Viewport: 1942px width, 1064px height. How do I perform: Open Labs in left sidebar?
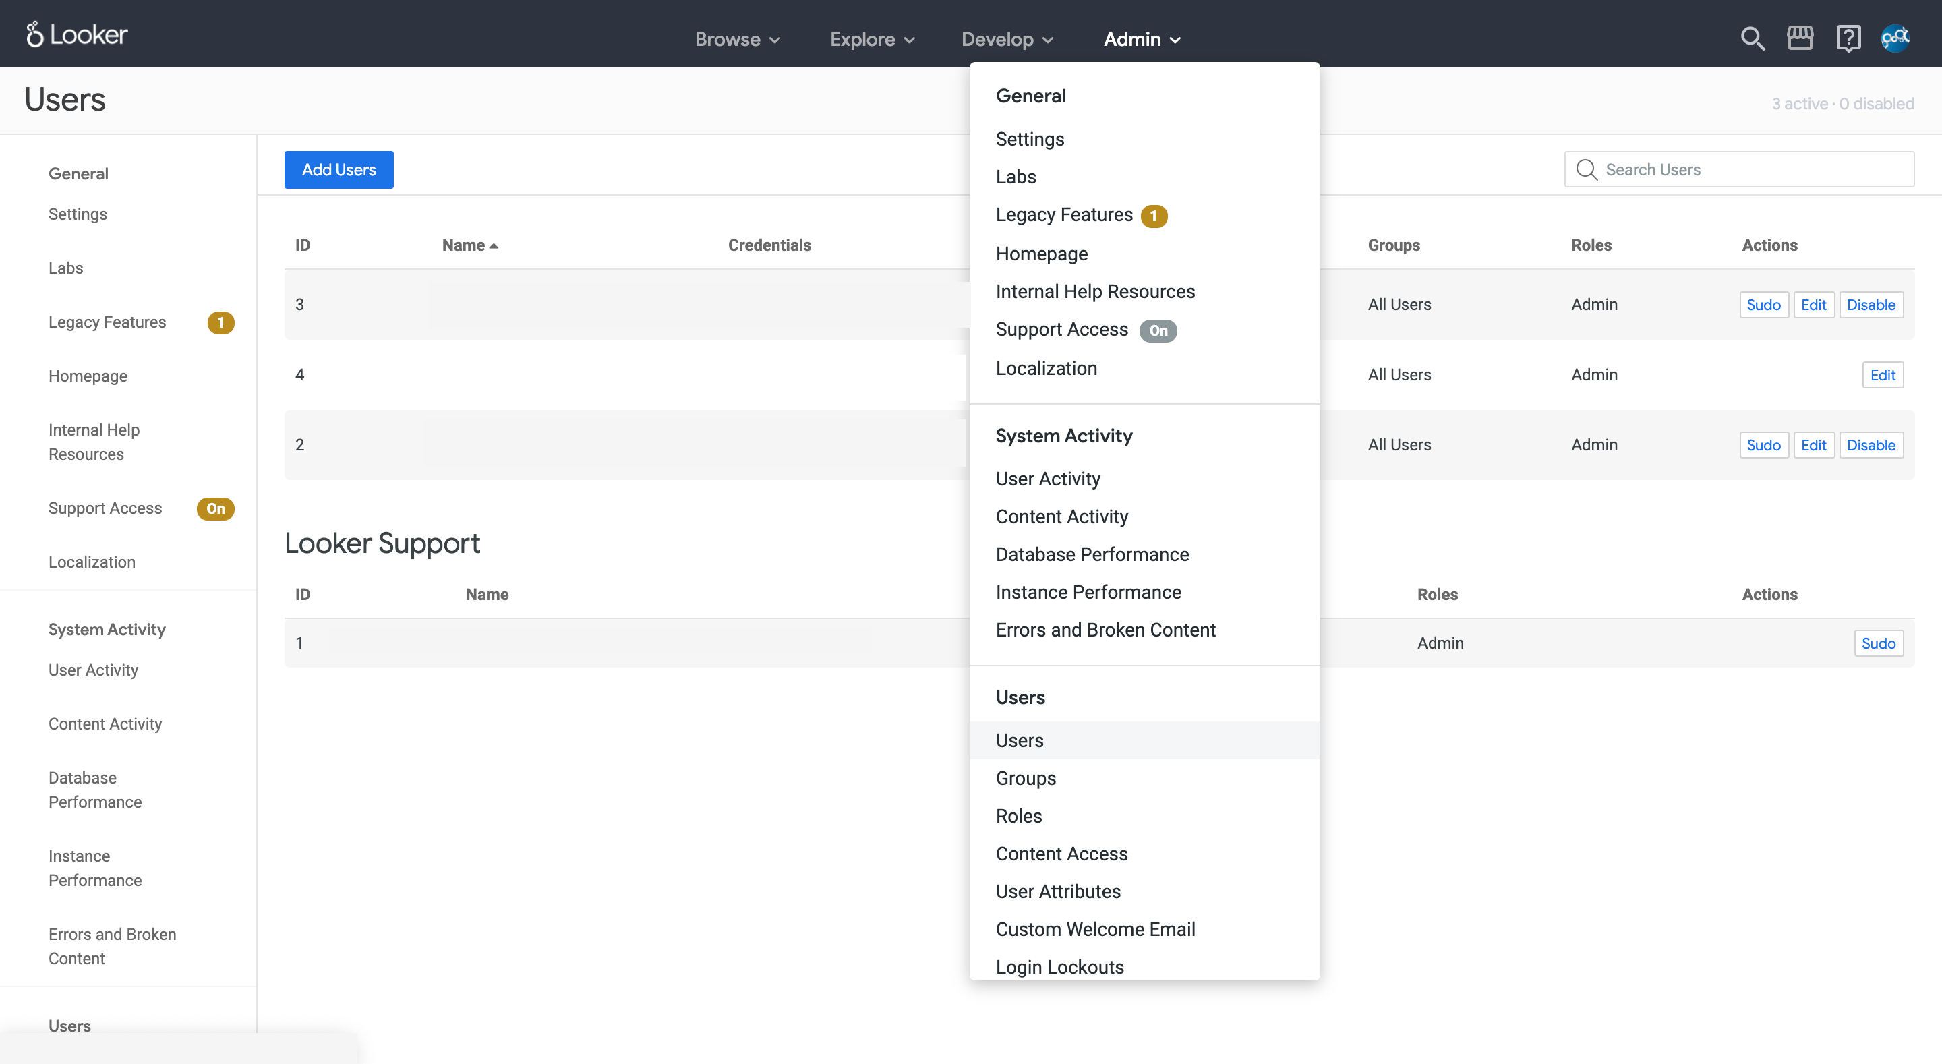(x=65, y=268)
